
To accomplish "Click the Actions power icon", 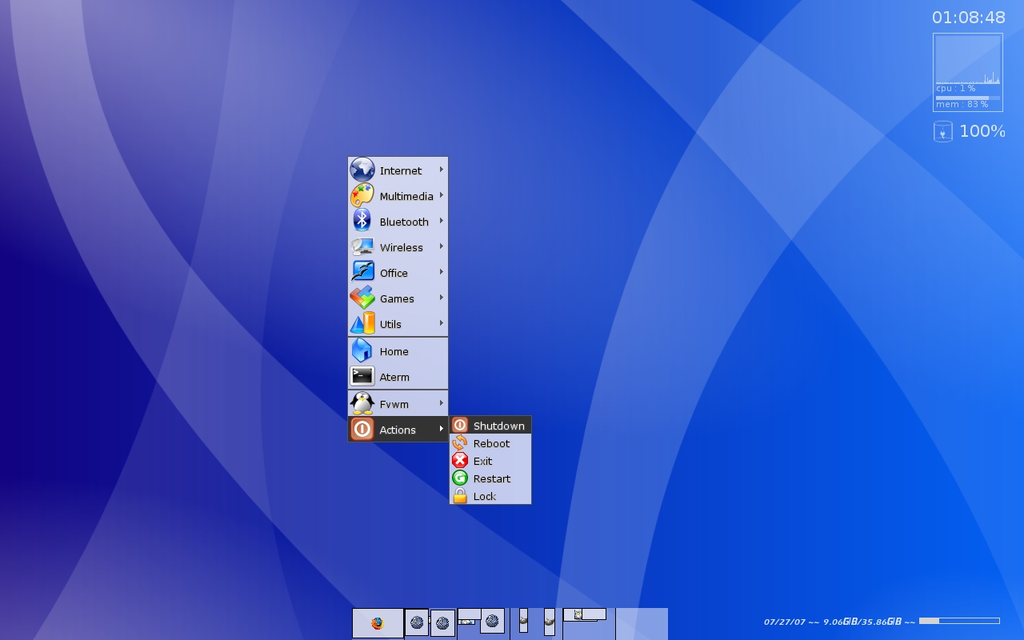I will 362,430.
